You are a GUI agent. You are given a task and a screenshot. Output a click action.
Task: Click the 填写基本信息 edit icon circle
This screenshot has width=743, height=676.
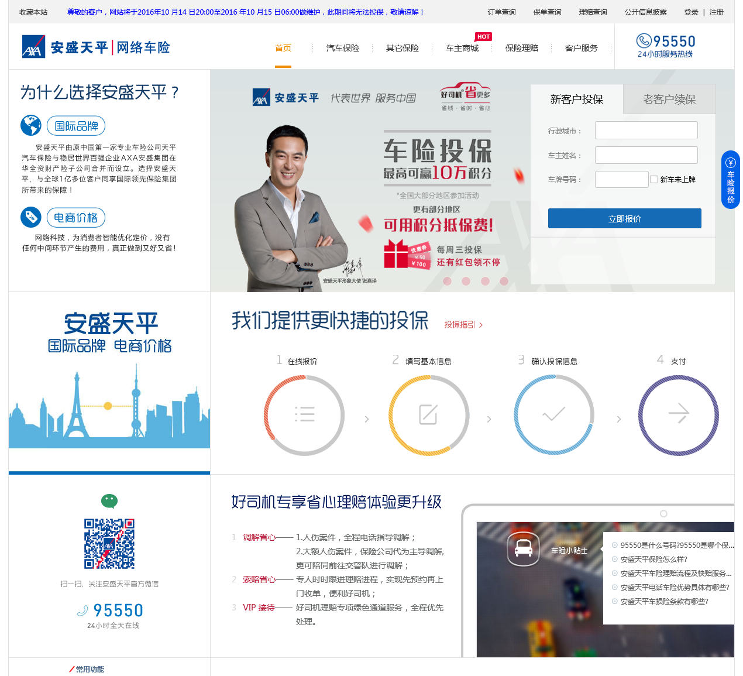[x=428, y=415]
